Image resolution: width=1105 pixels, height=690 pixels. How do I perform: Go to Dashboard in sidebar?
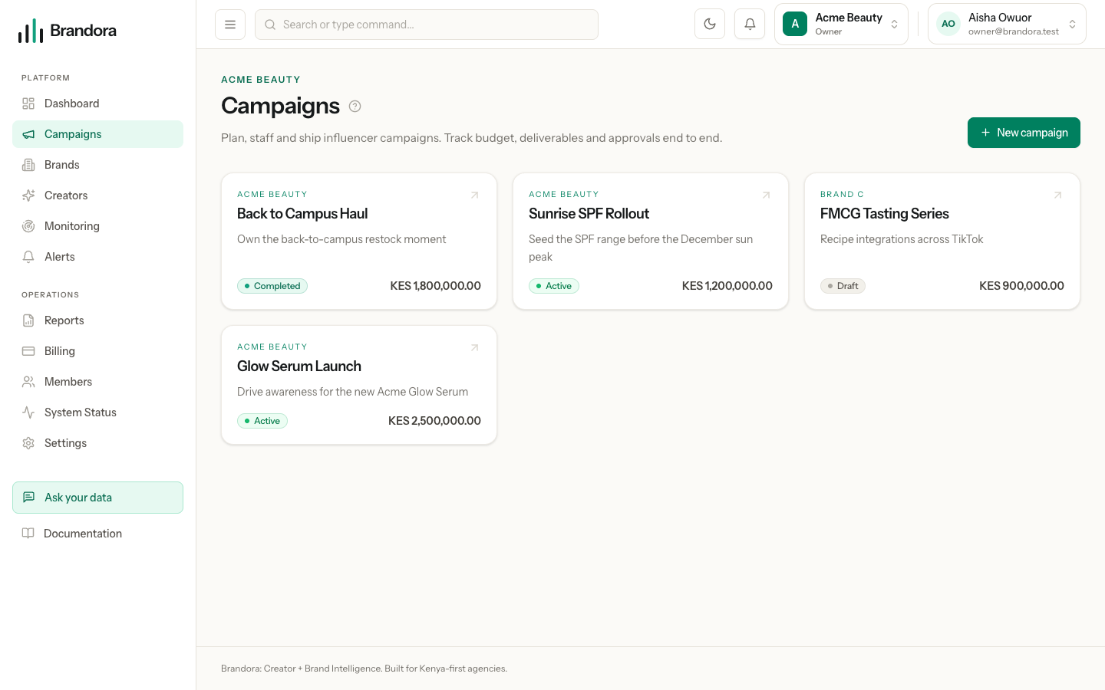coord(97,103)
